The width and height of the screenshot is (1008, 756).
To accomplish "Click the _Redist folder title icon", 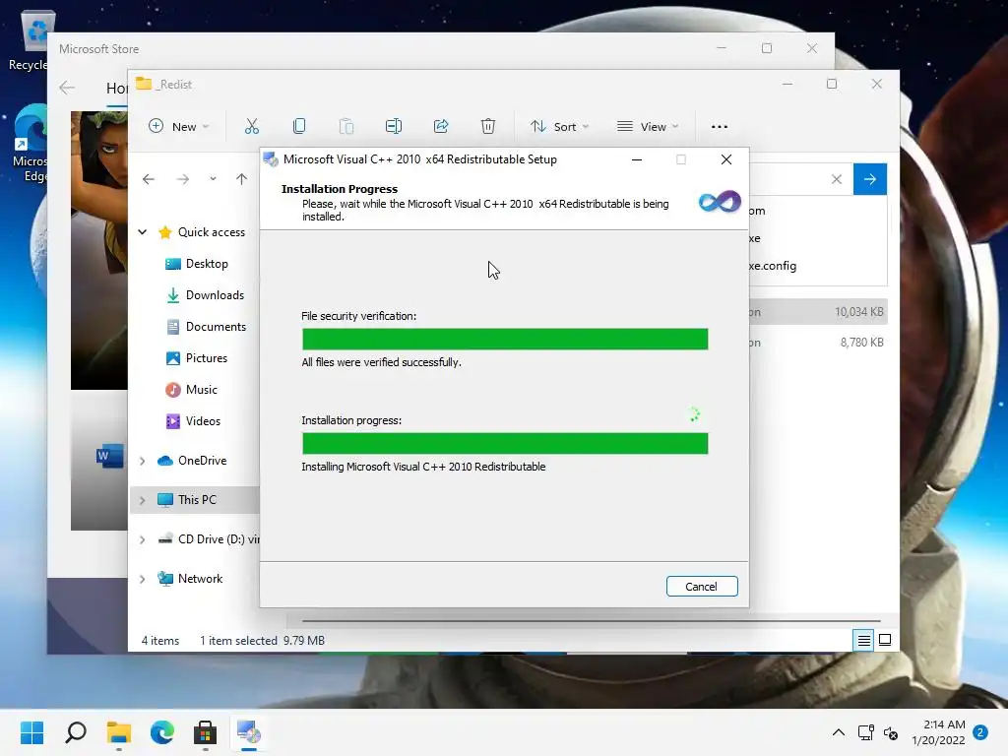I will (144, 85).
